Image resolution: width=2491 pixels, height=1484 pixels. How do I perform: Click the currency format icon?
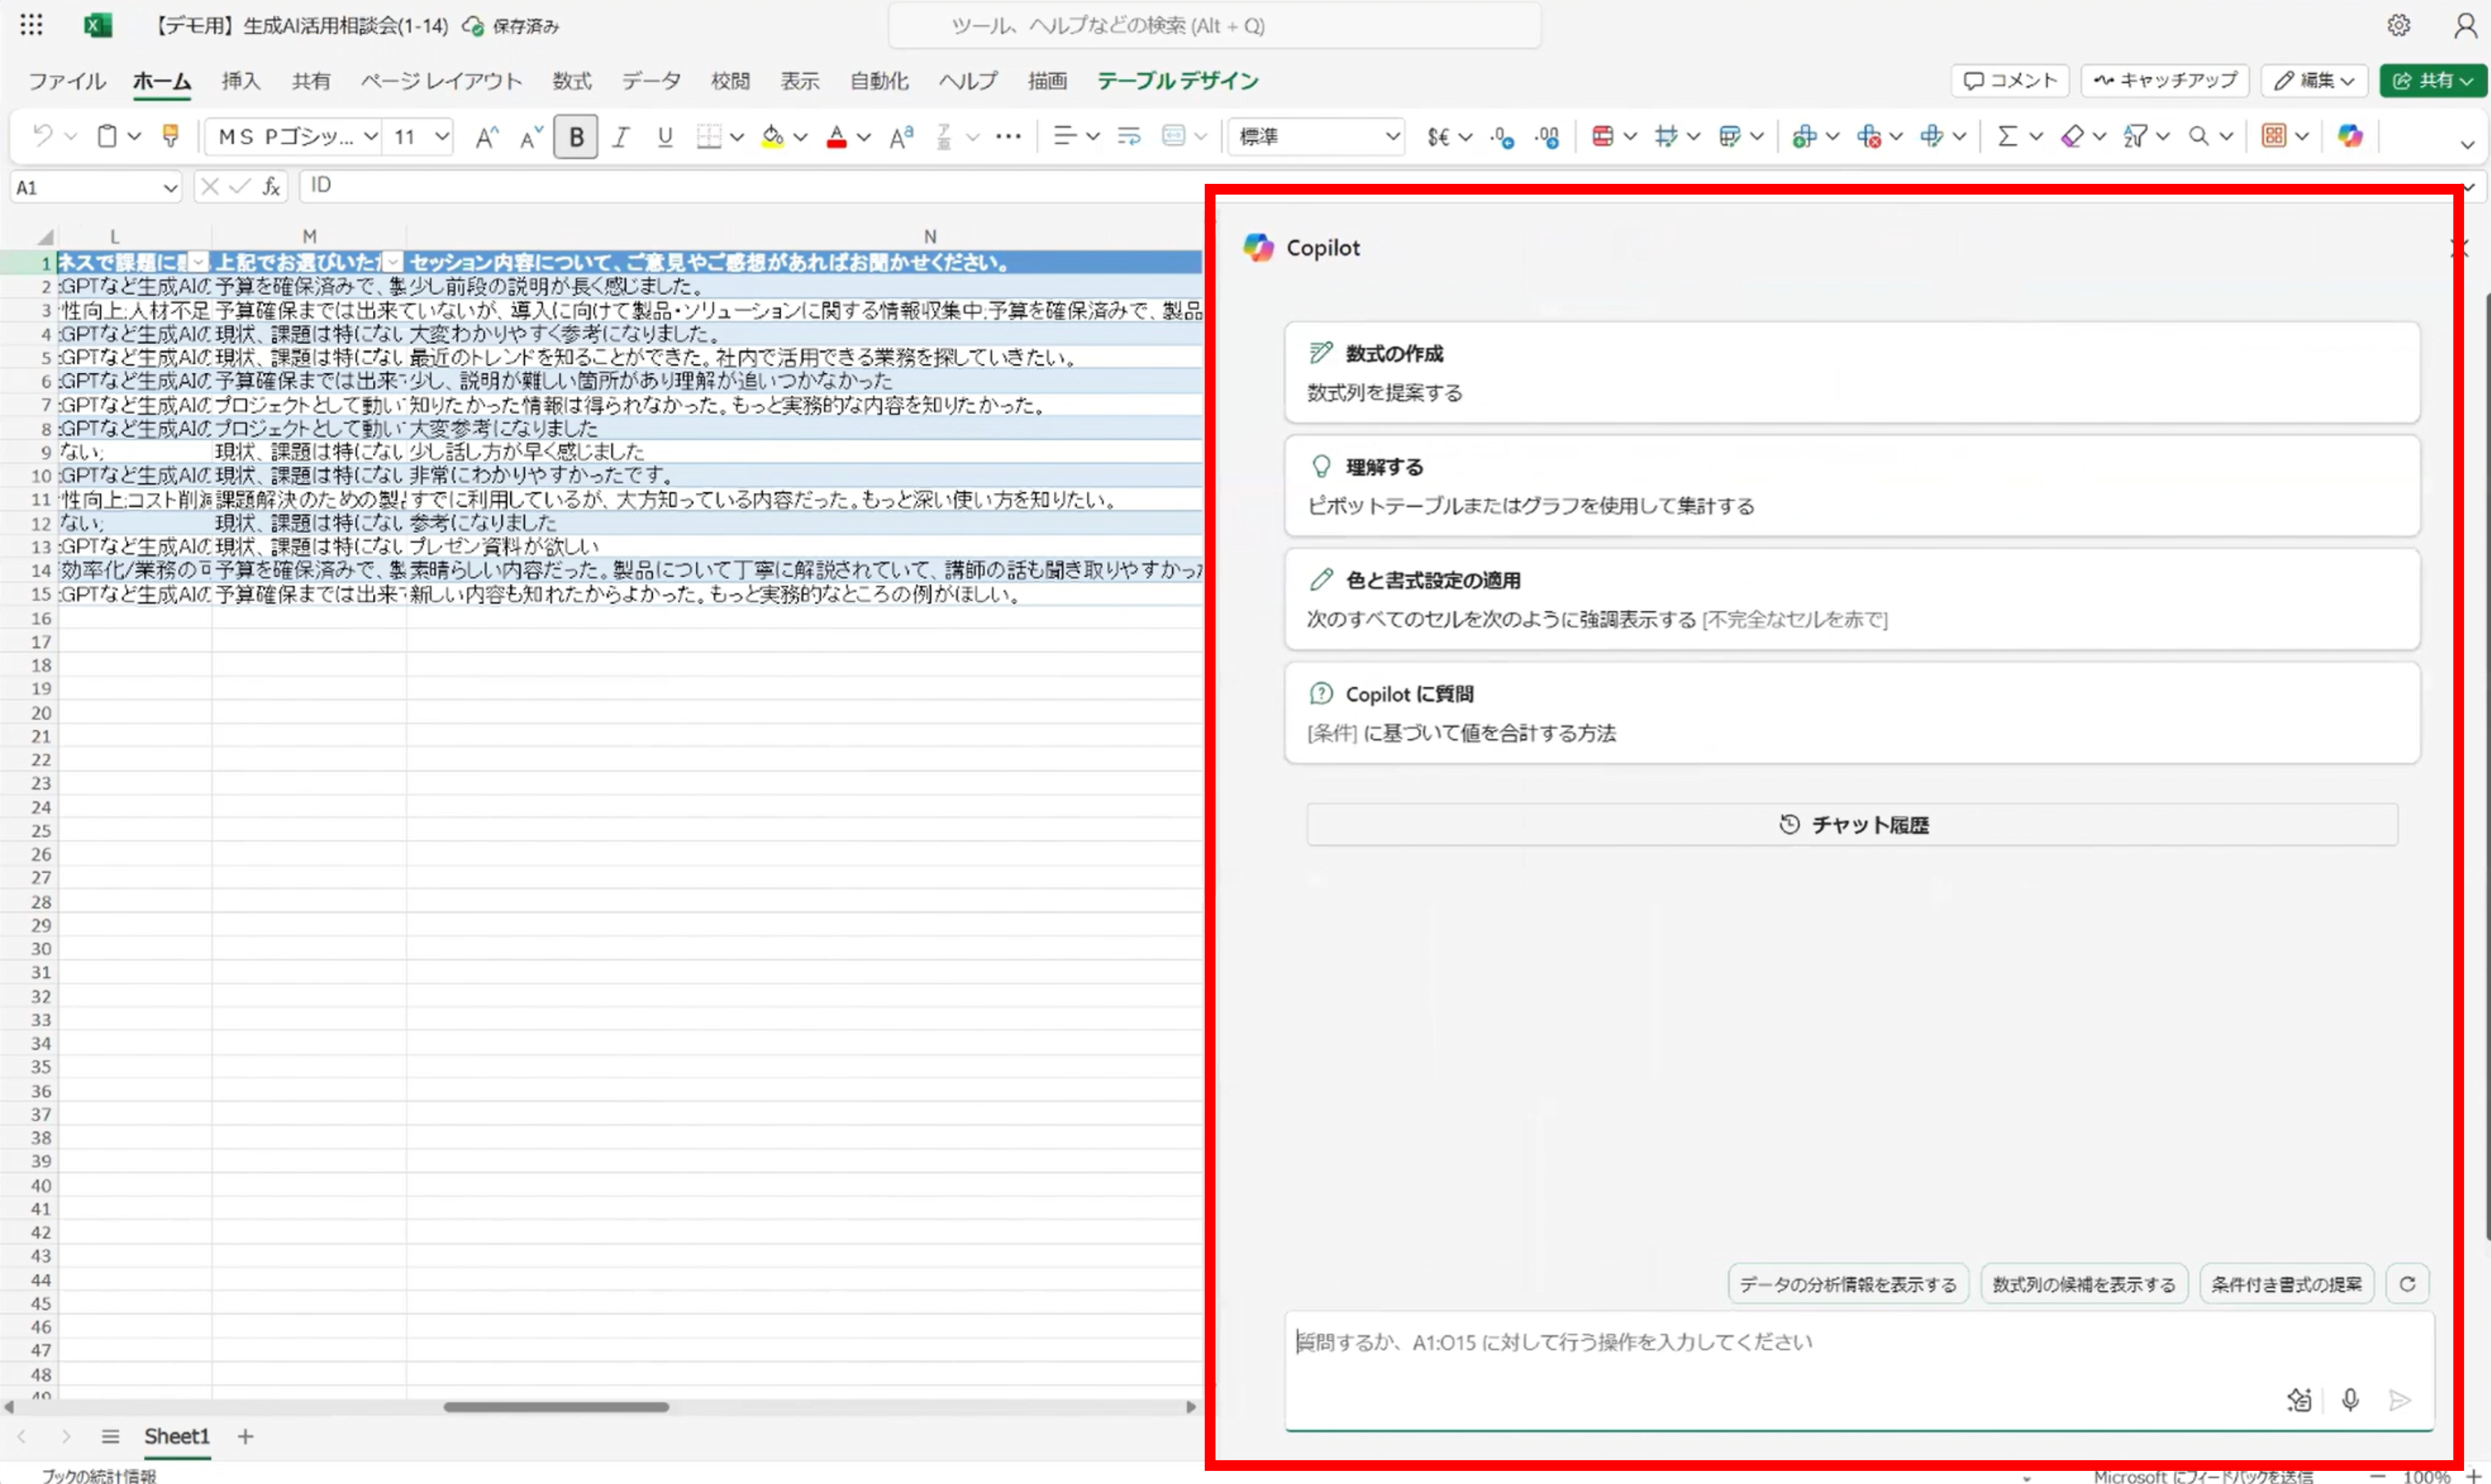[1438, 137]
